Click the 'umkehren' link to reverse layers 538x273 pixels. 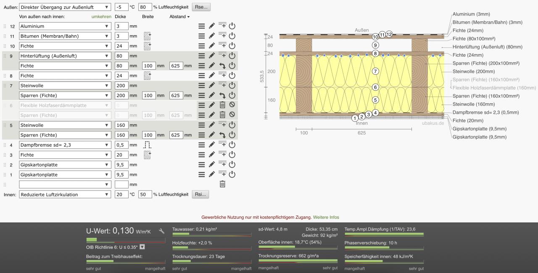pyautogui.click(x=101, y=17)
